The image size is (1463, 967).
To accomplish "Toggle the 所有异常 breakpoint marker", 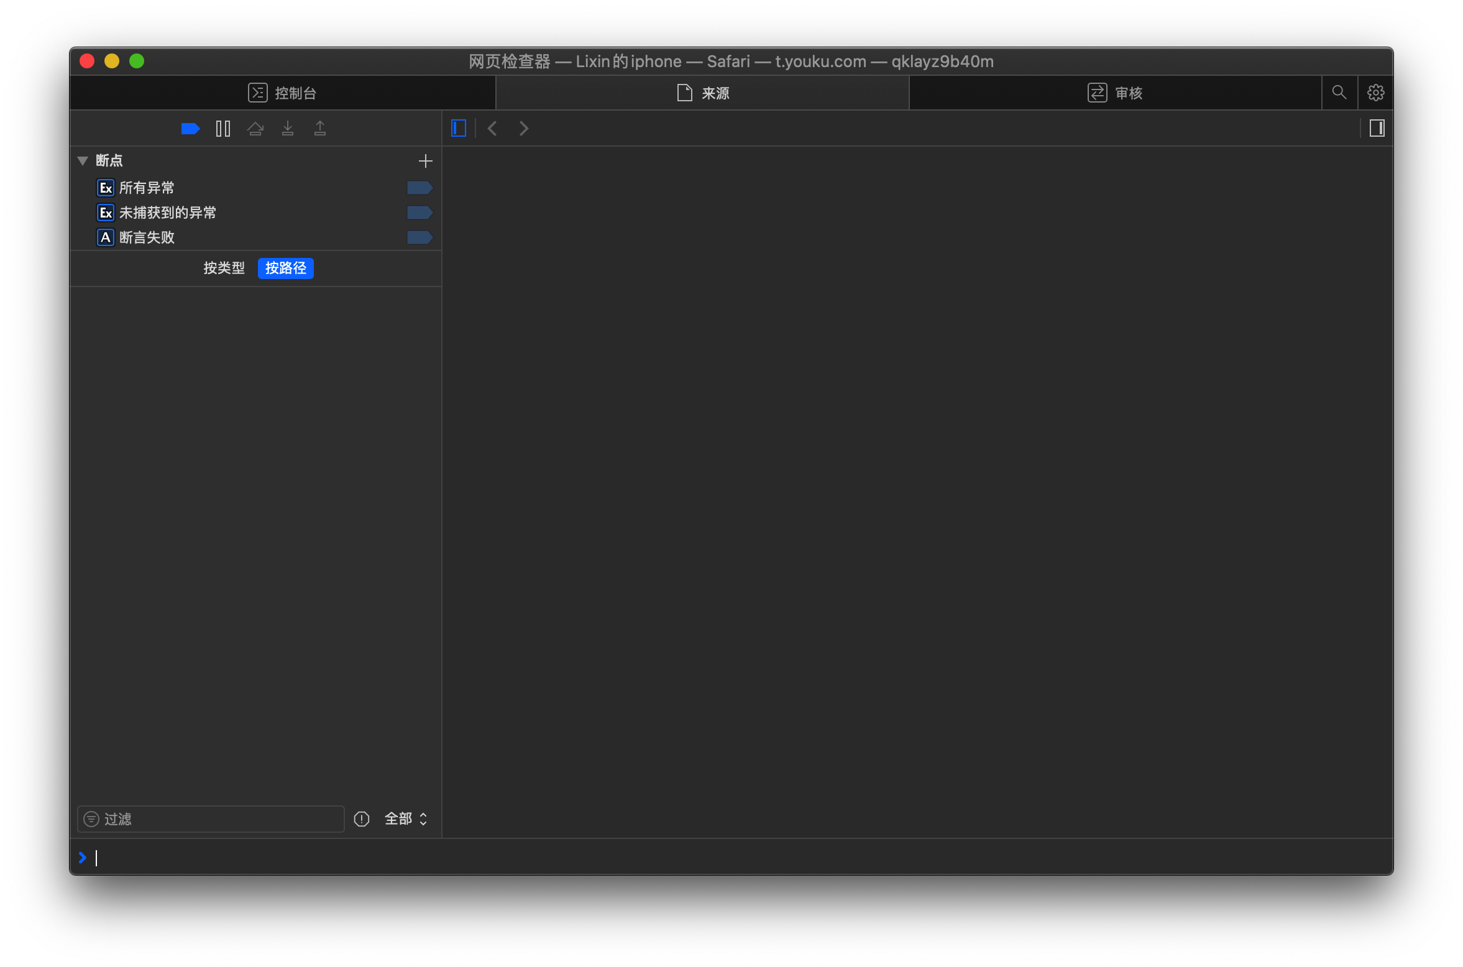I will 420,188.
